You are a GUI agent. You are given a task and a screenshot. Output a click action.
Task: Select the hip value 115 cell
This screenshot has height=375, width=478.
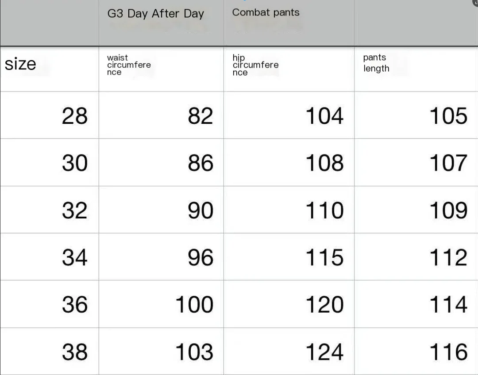tap(289, 257)
